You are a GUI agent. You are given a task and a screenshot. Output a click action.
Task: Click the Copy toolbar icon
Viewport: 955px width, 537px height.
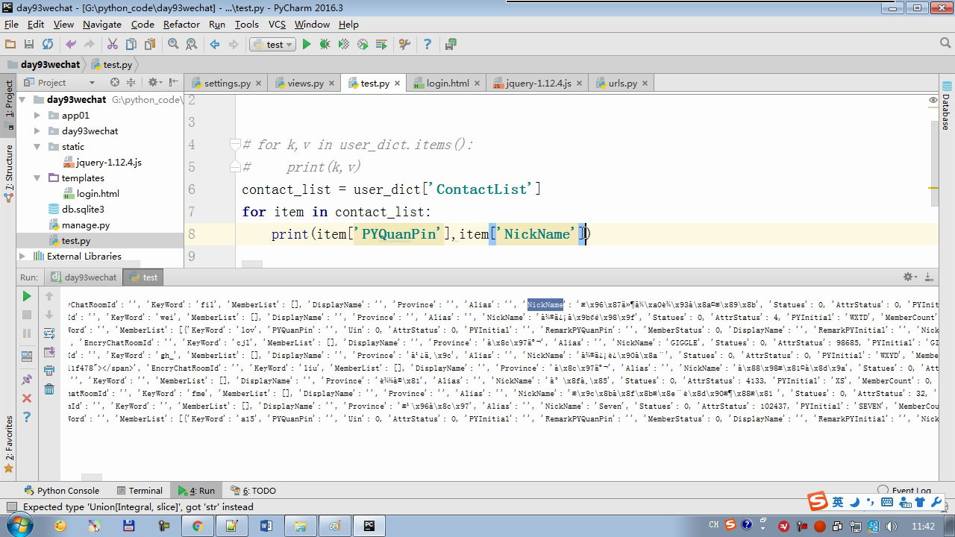131,45
